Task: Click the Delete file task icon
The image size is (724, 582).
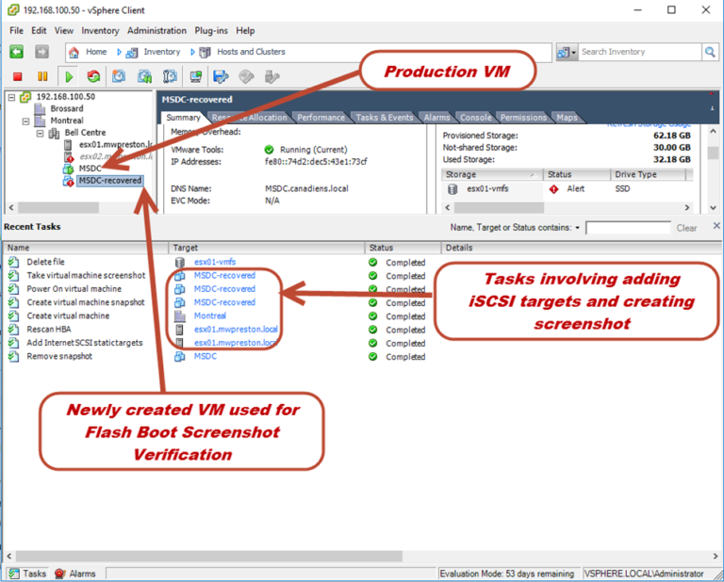Action: [x=14, y=263]
